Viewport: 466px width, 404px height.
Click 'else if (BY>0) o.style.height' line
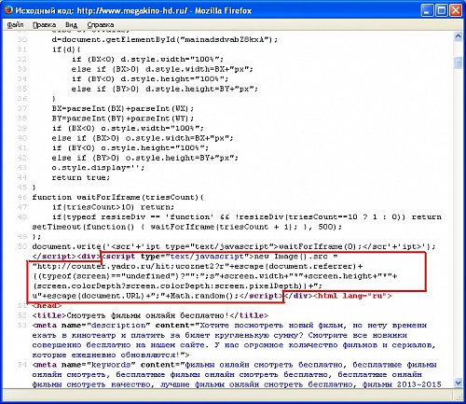(145, 158)
